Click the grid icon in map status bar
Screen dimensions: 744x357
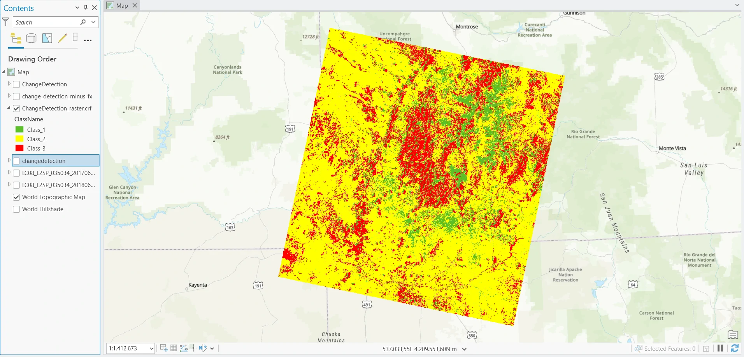click(174, 348)
